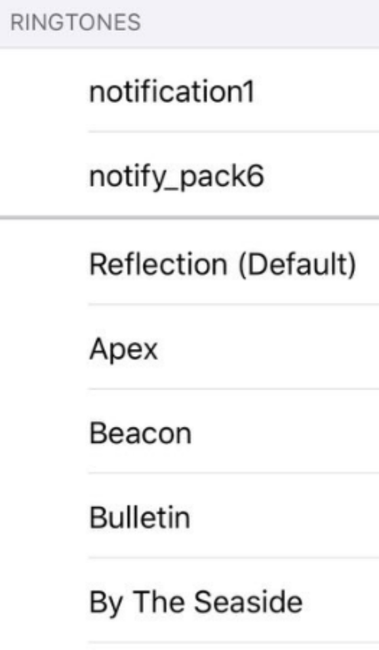Choose notify_pack6 as ringtone
Viewport: 379px width, 650px height.
[x=190, y=175]
